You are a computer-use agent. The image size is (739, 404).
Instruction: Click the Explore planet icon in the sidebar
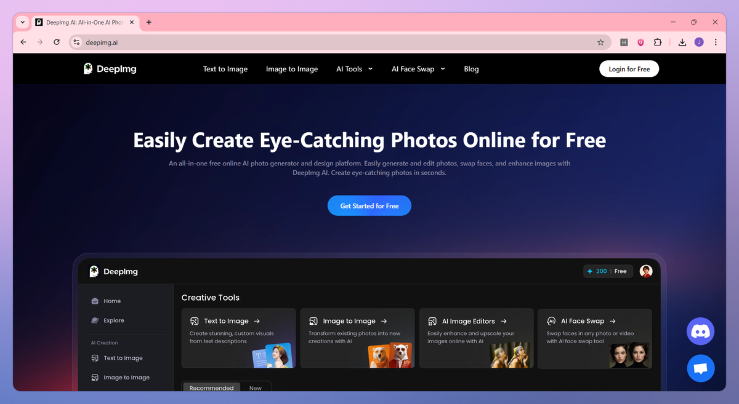pos(95,320)
